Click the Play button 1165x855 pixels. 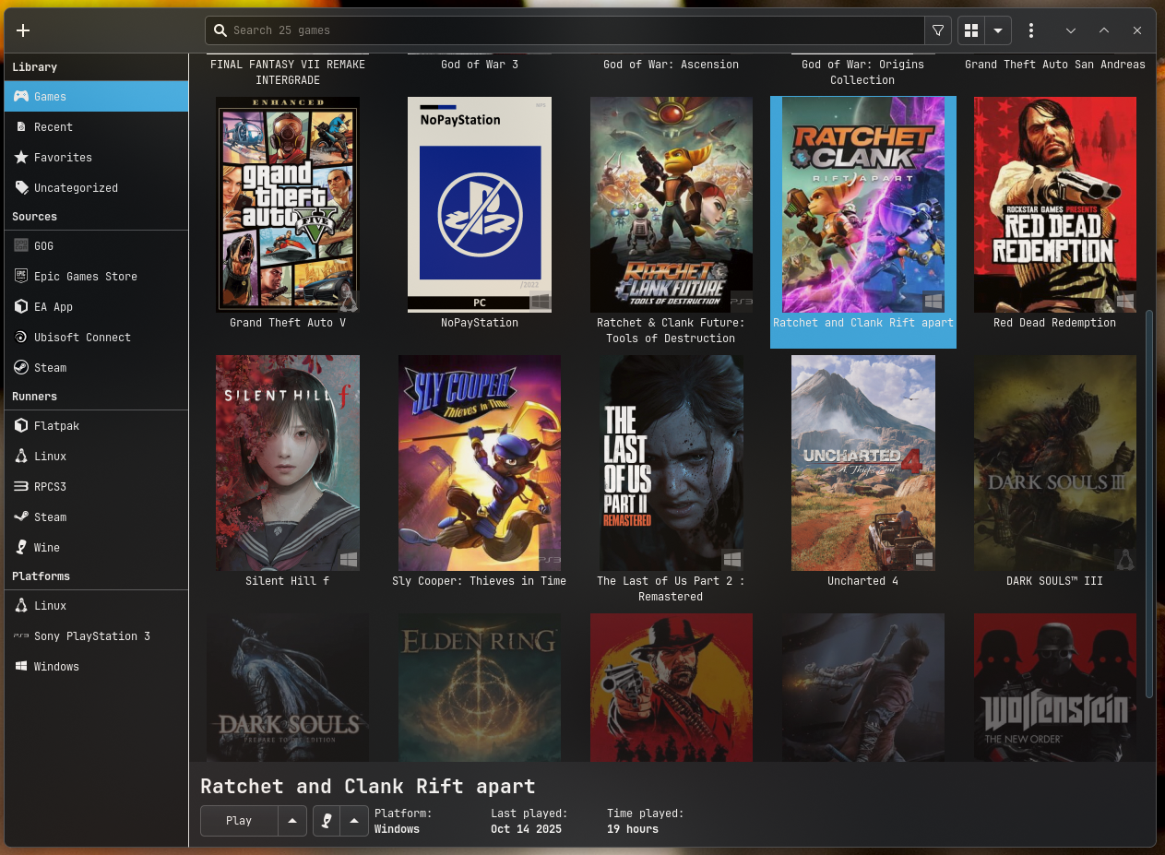(239, 821)
